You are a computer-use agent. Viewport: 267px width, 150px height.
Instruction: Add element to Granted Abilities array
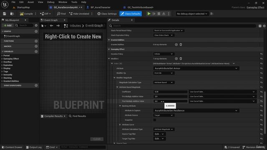point(176,45)
